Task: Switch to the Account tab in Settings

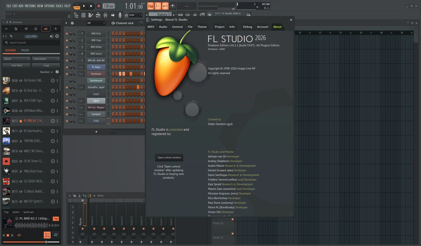Action: click(262, 27)
